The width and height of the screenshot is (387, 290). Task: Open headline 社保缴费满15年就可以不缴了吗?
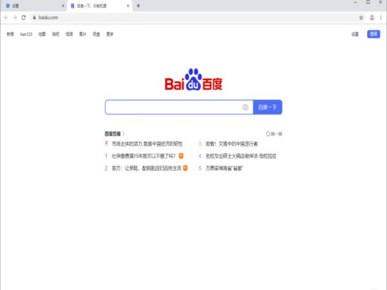click(x=144, y=156)
